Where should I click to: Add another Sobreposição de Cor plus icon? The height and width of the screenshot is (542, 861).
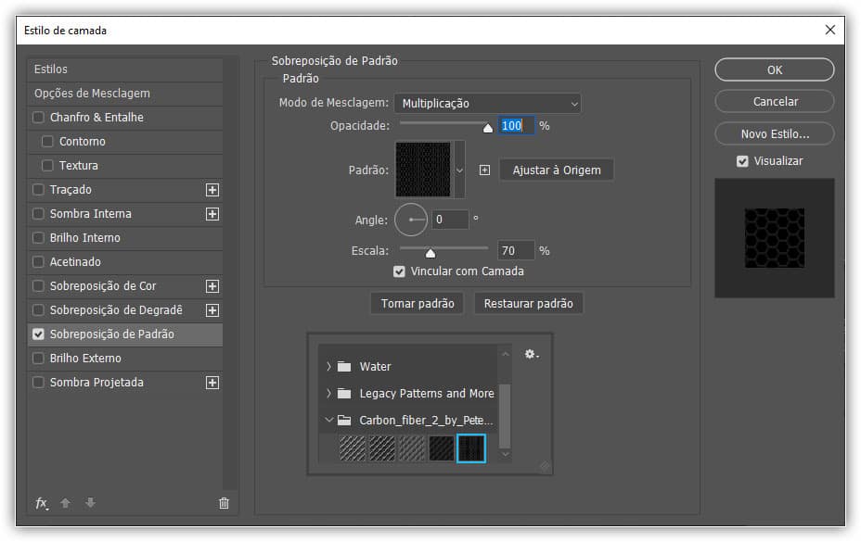212,286
